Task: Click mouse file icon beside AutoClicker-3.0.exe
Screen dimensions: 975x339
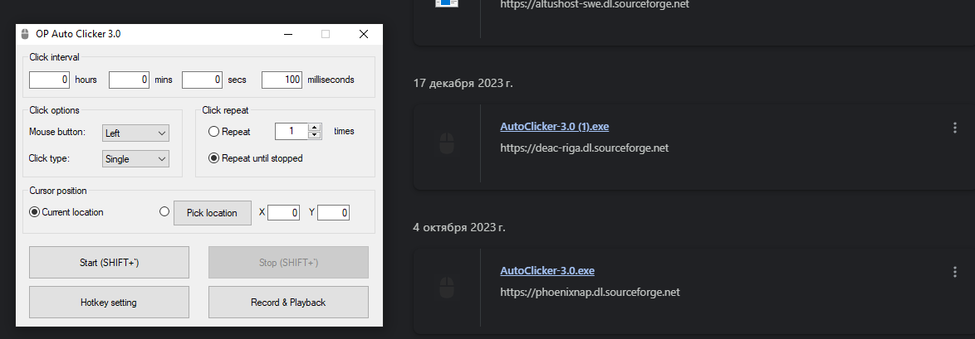Action: [447, 288]
